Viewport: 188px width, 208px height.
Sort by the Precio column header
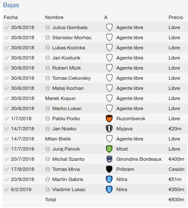coord(176,17)
